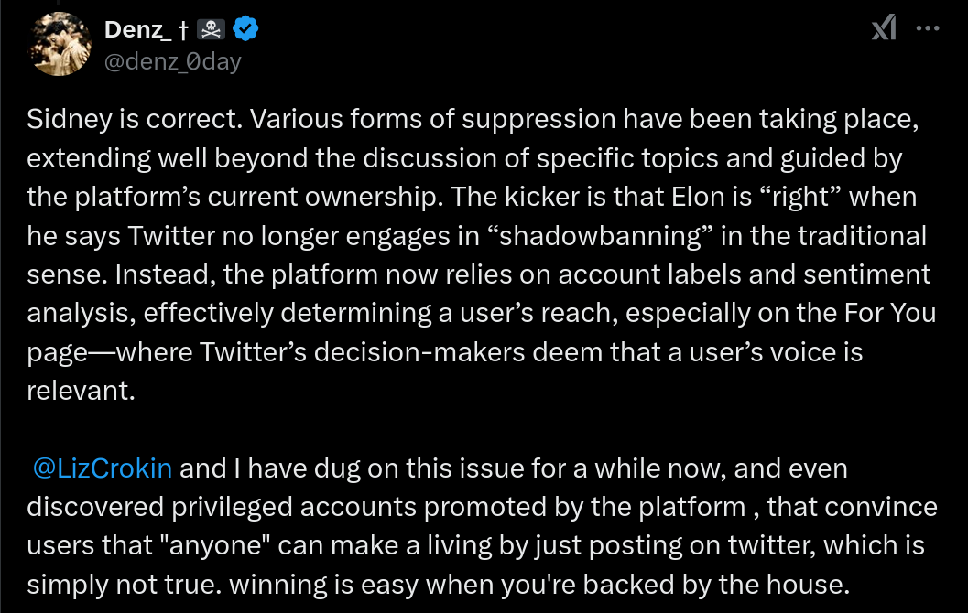Click the name "Elon" in the tweet
This screenshot has width=968, height=613.
pyautogui.click(x=698, y=198)
